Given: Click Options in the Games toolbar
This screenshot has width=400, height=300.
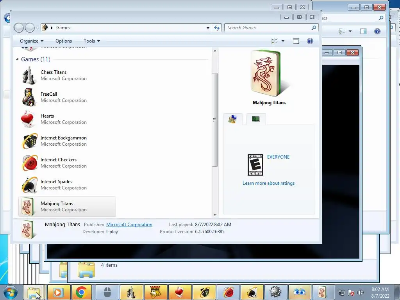Looking at the screenshot, I should pos(64,41).
